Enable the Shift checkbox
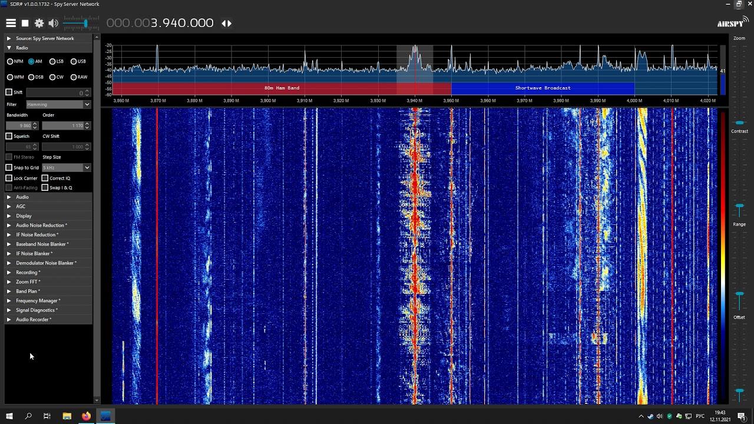Image resolution: width=754 pixels, height=424 pixels. 9,92
